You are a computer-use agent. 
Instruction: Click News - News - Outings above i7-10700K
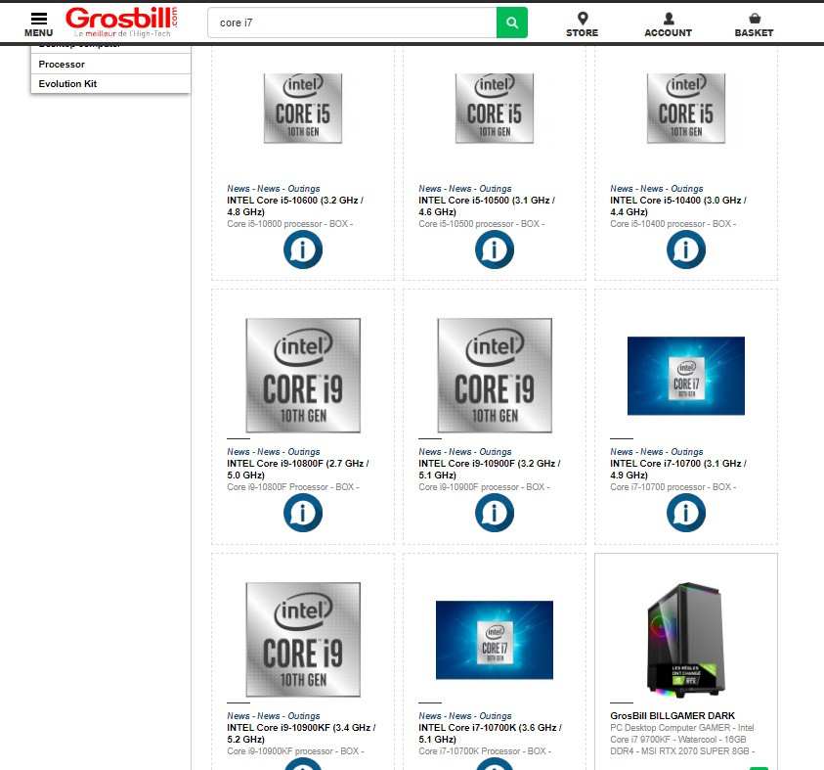point(465,716)
